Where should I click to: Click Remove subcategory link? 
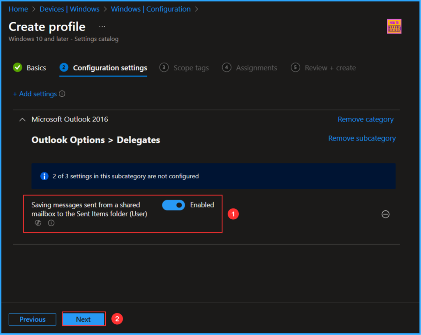362,138
